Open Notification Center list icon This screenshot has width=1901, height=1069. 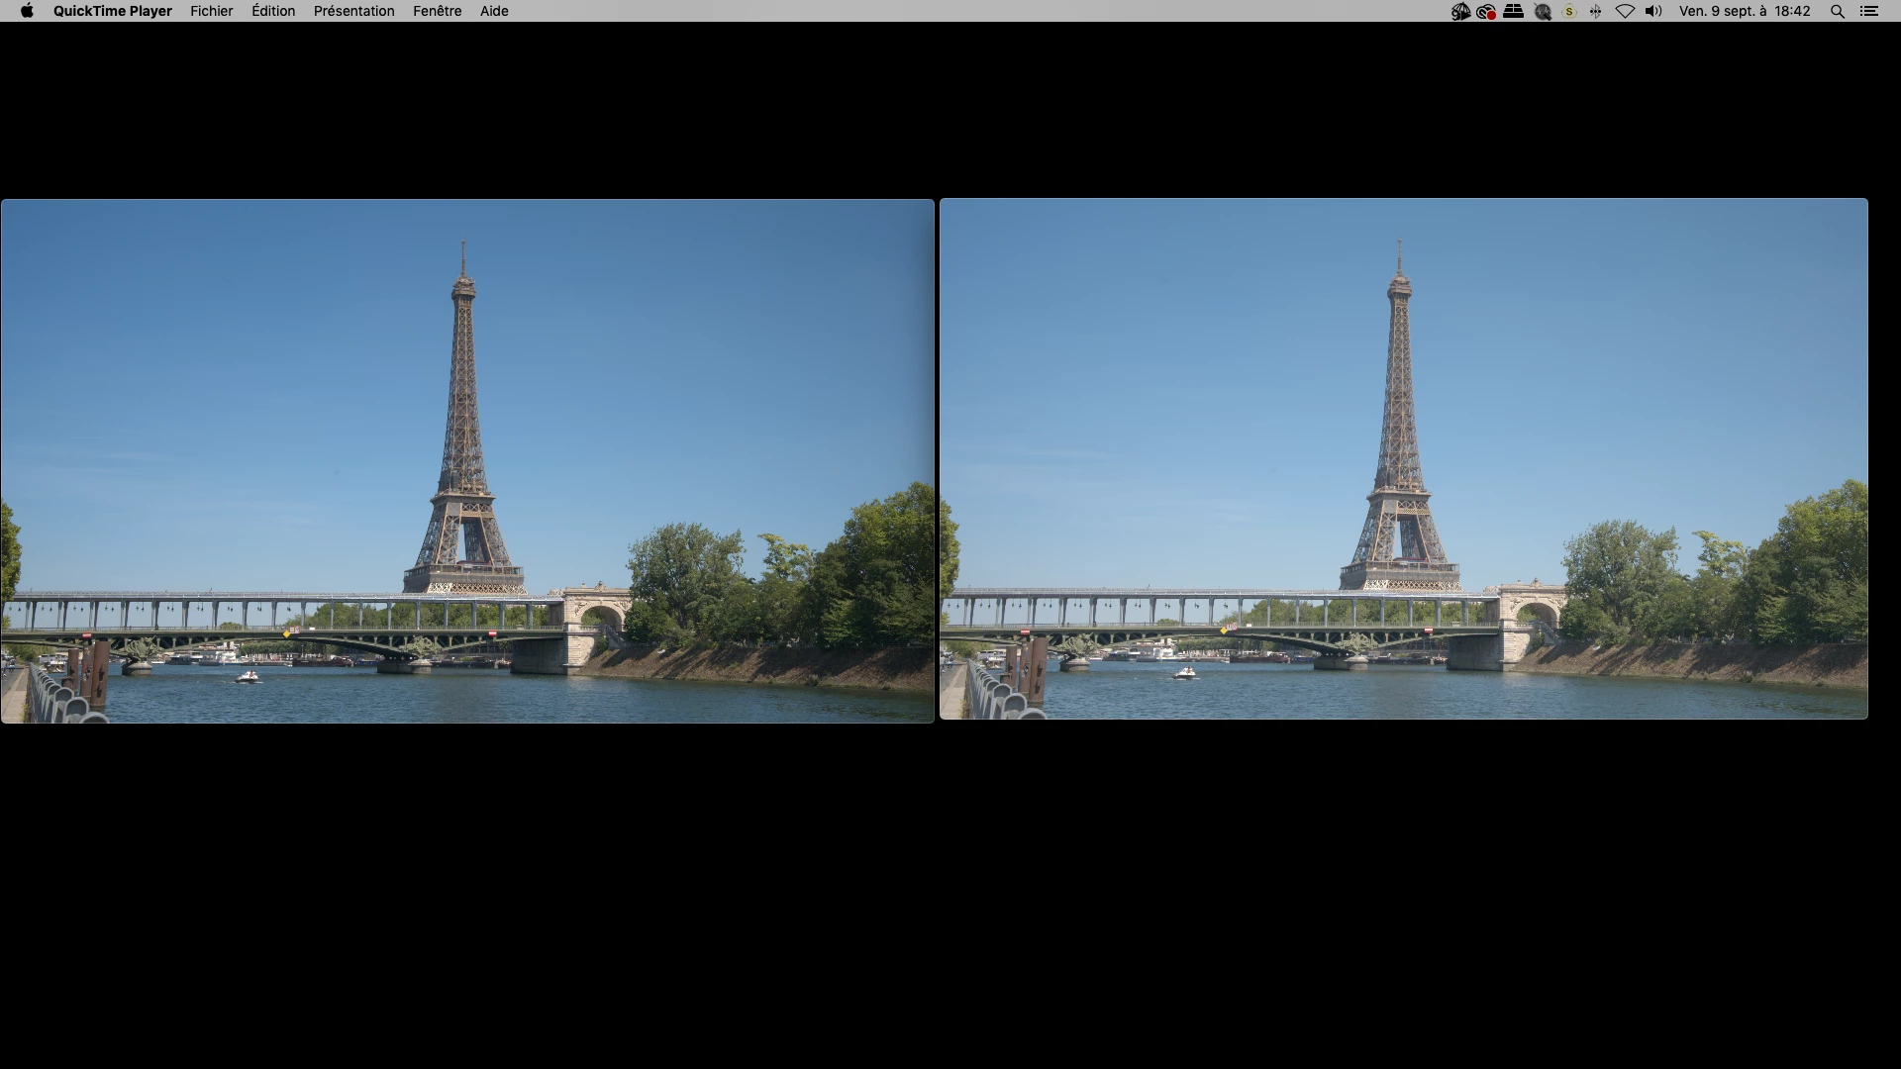(x=1869, y=11)
